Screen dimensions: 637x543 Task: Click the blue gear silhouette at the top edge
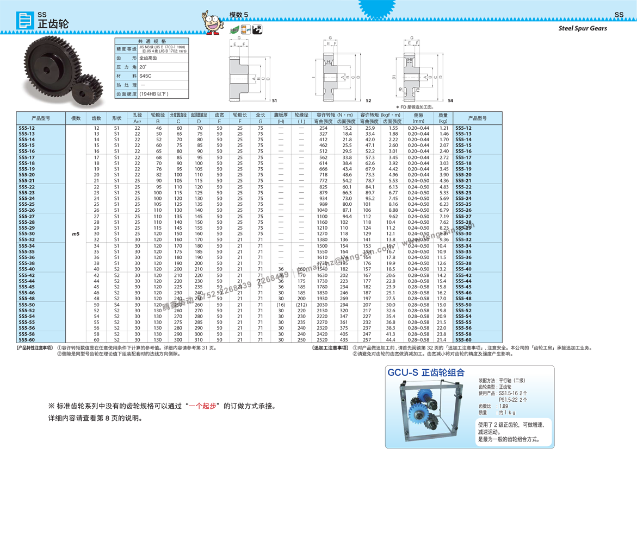click(x=376, y=8)
